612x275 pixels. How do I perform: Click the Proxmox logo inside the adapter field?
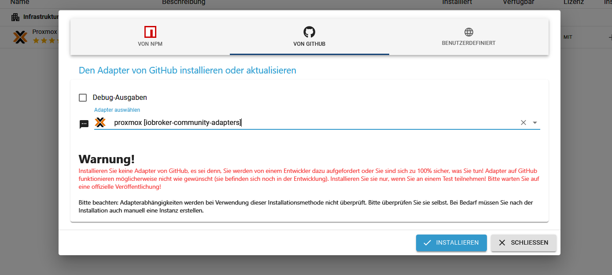coord(100,122)
